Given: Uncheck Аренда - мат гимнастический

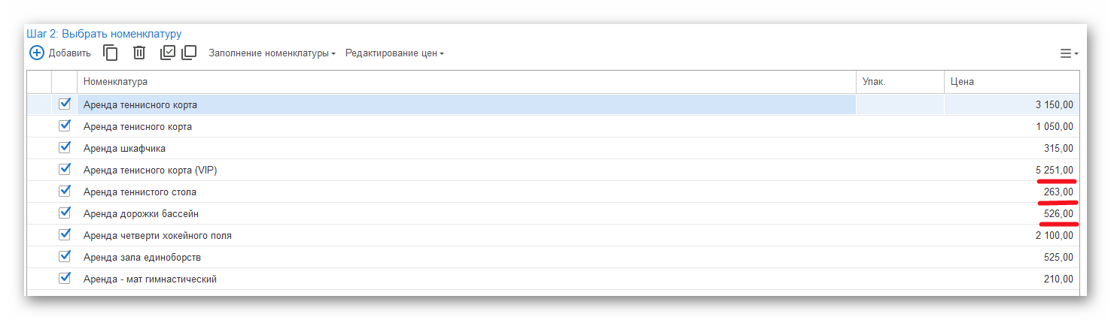Looking at the screenshot, I should [x=65, y=278].
